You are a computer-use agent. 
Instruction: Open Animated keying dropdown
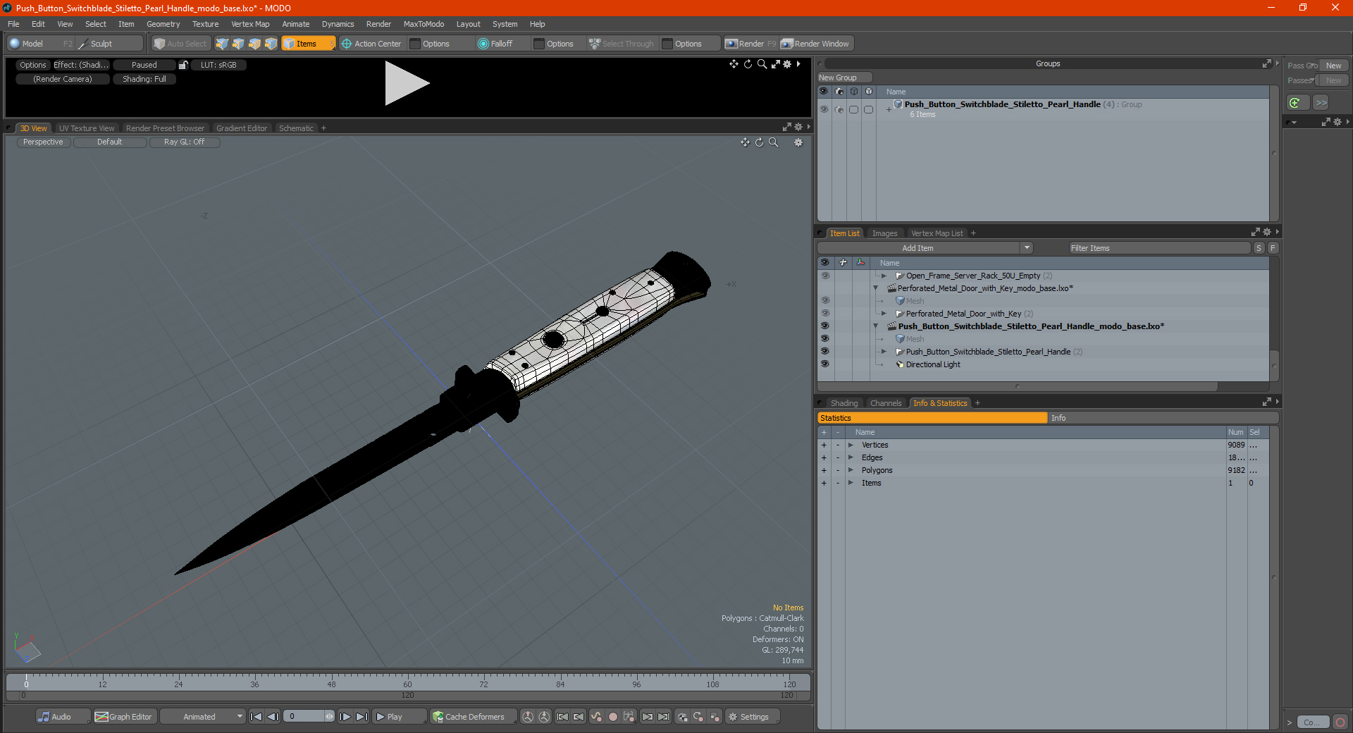click(202, 717)
